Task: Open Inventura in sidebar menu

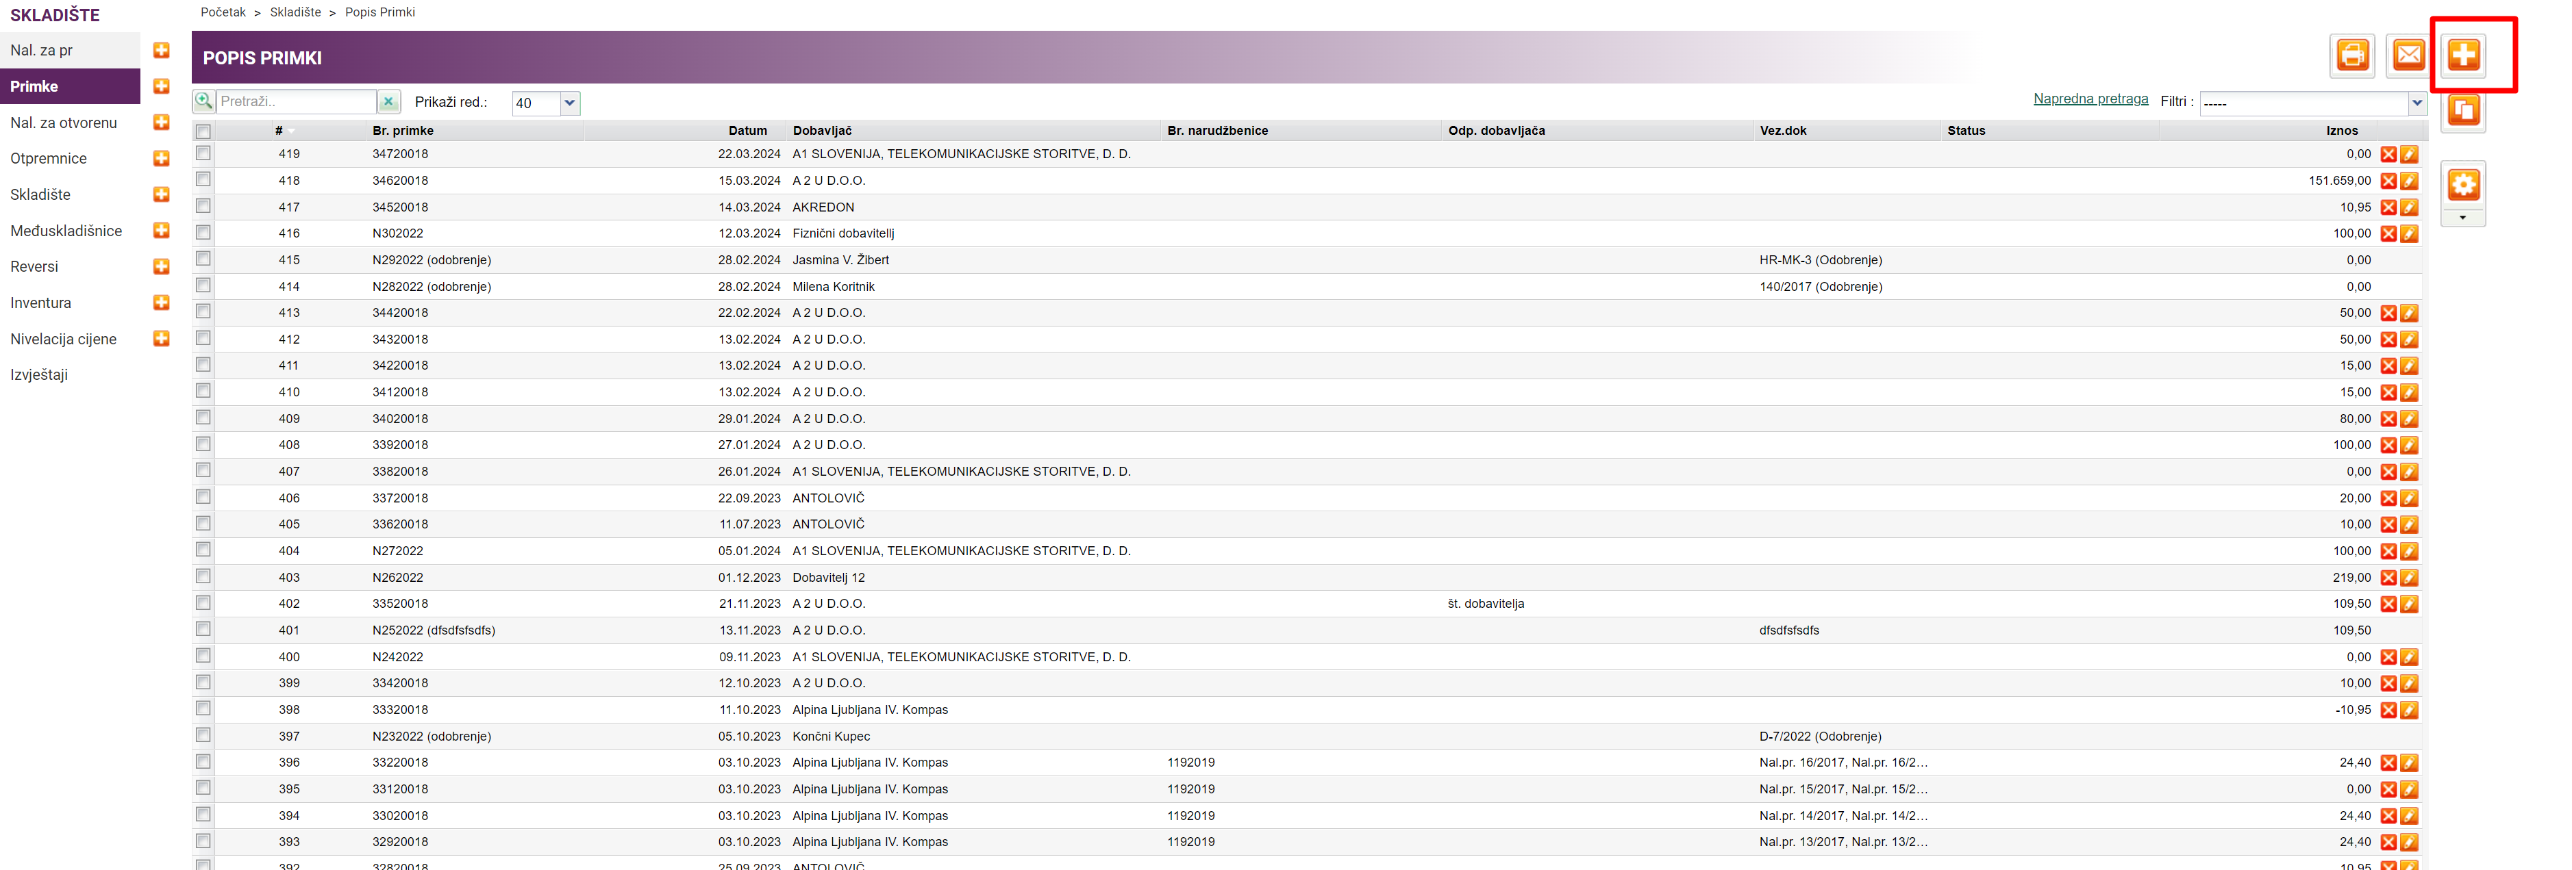Action: 41,303
